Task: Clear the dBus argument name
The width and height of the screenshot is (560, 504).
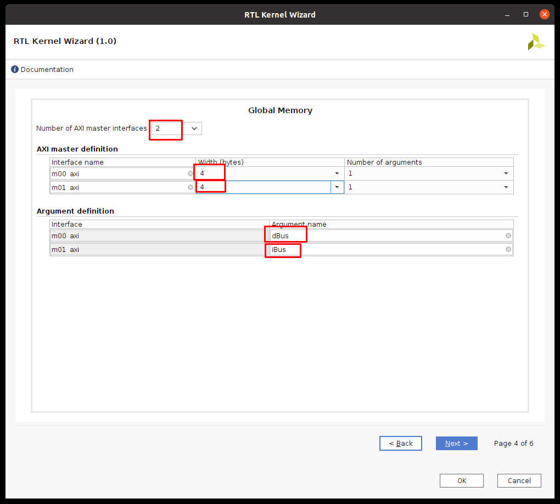Action: pyautogui.click(x=508, y=236)
